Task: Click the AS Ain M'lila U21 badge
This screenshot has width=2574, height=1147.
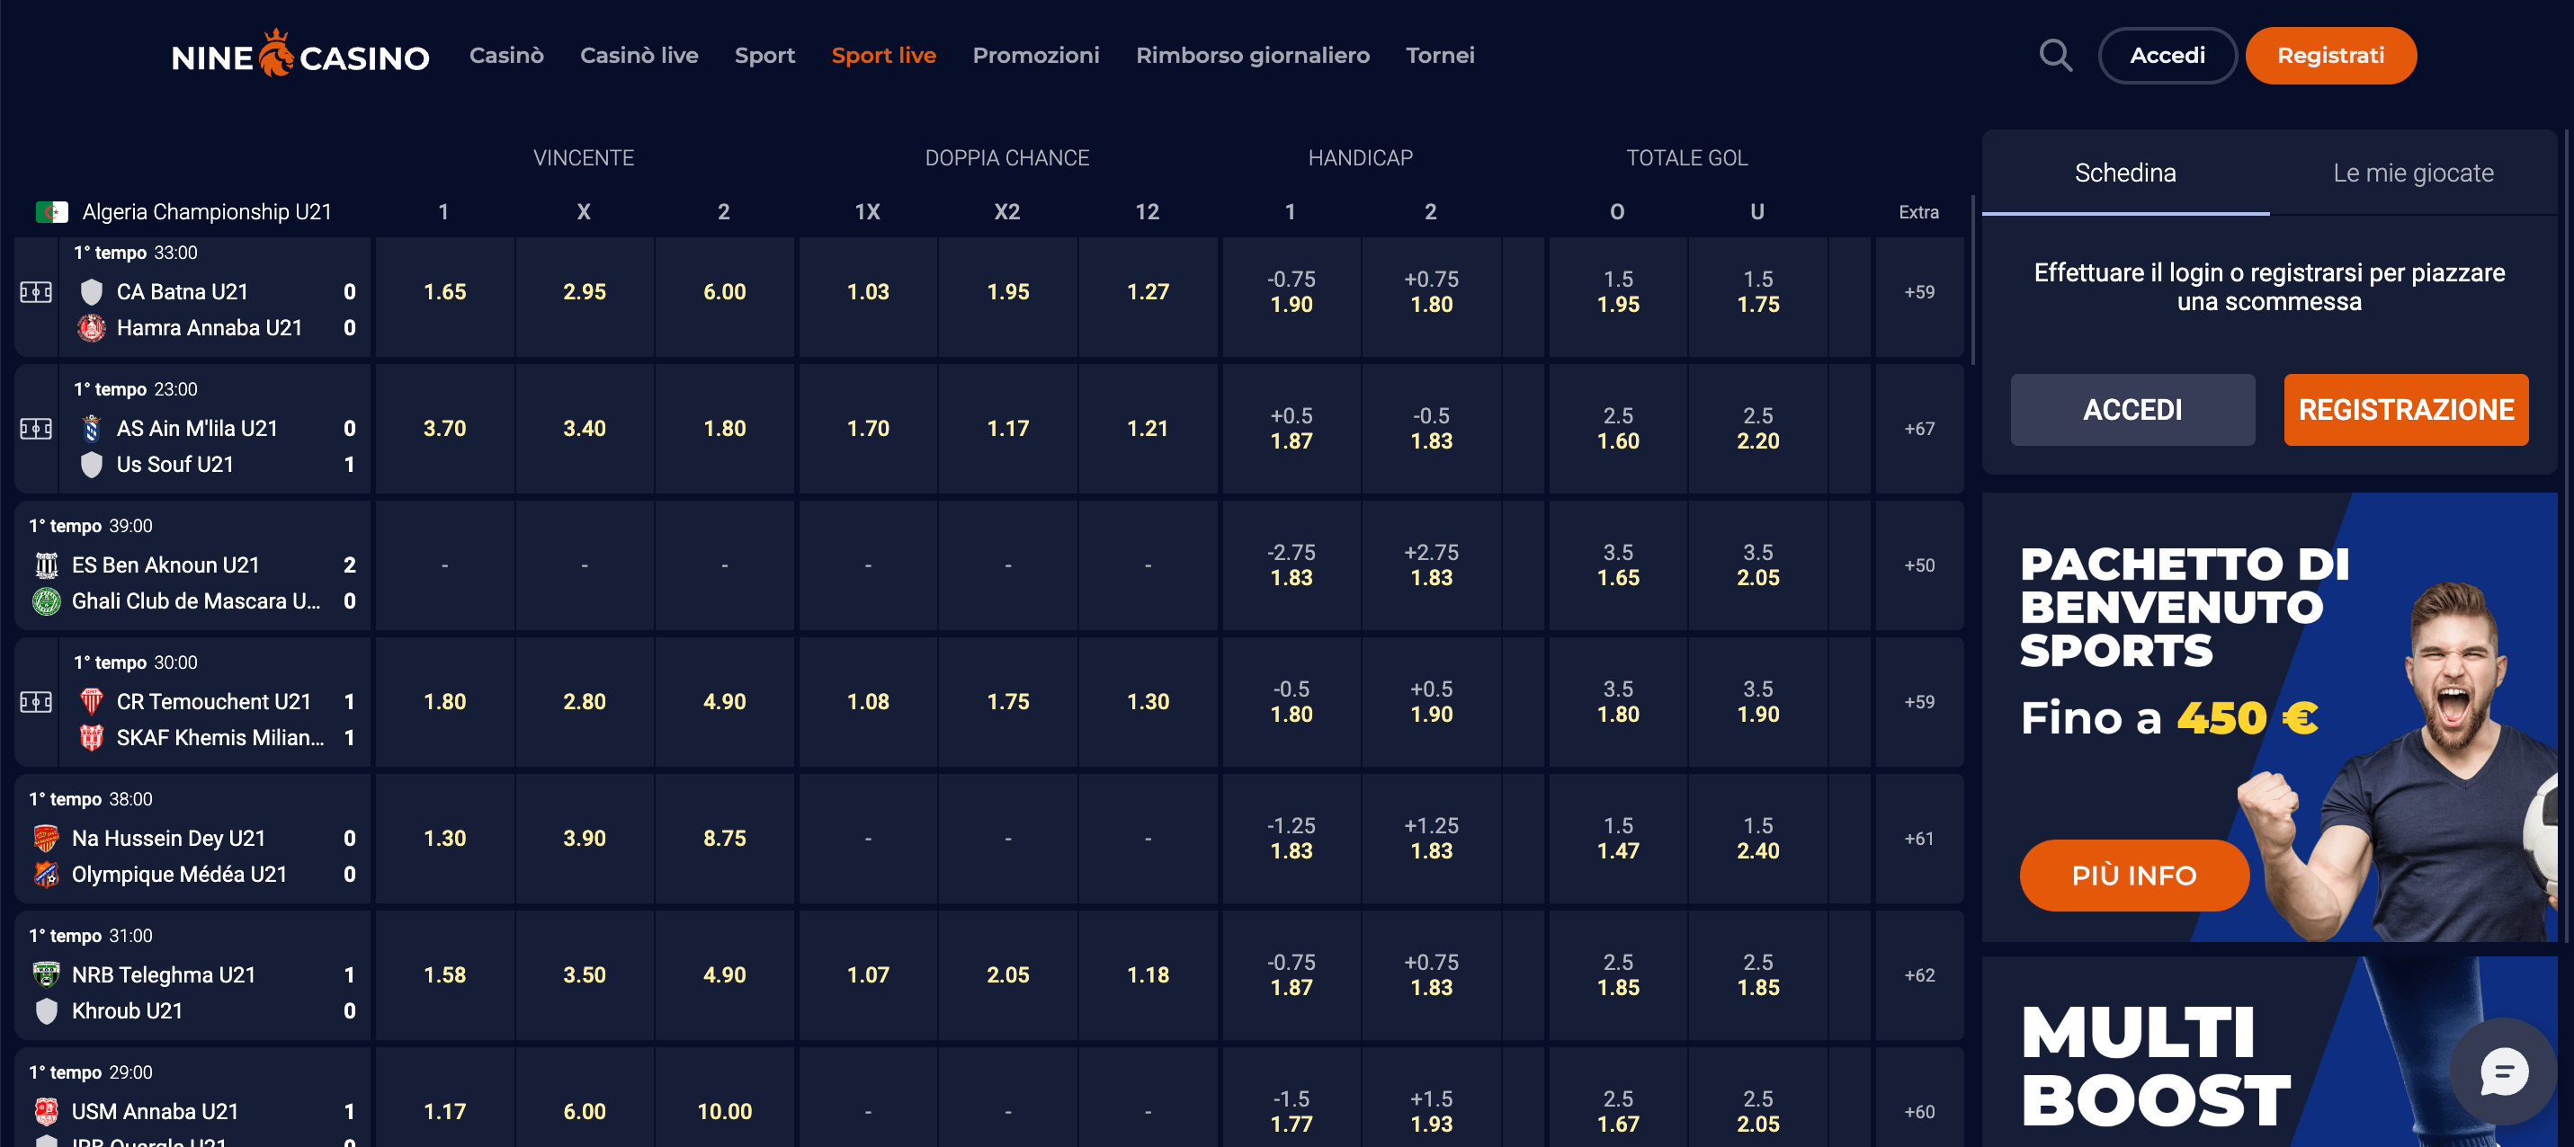Action: (x=91, y=428)
